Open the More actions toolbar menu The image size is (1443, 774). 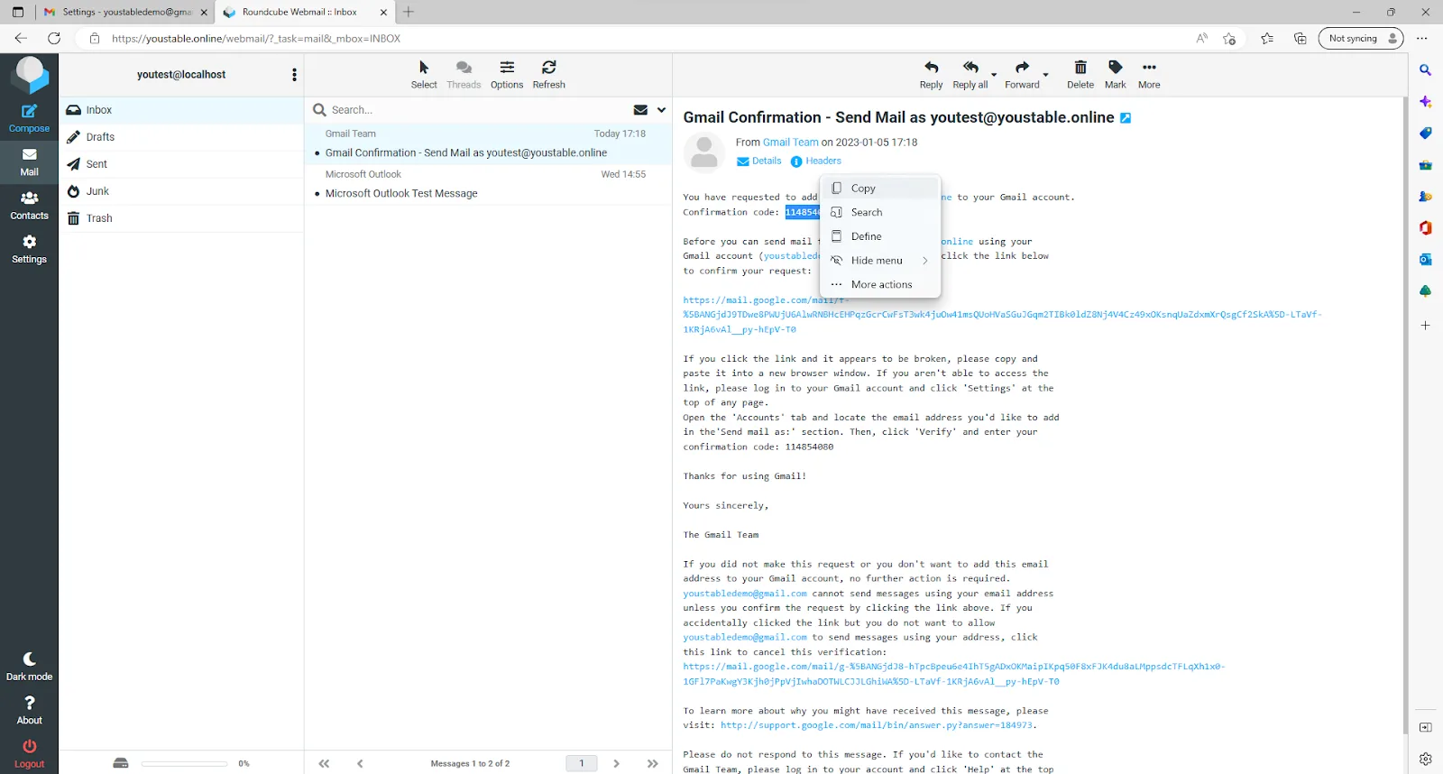tap(1149, 75)
